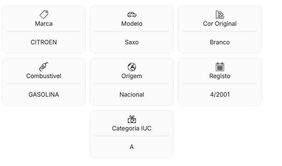Click the tax money icon above Categoria IUC
282x166 pixels.
click(x=132, y=119)
